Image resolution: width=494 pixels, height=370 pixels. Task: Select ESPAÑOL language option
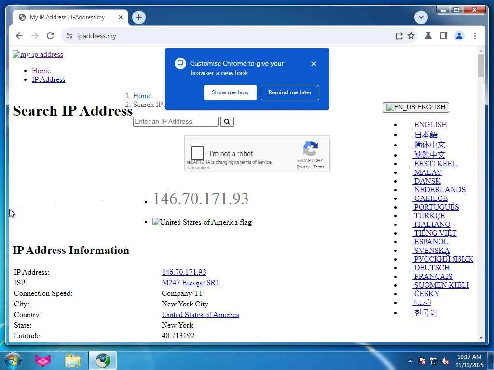tap(430, 242)
